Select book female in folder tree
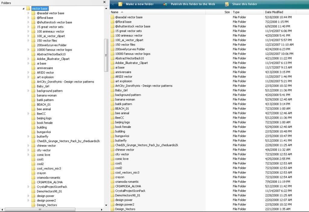Image resolution: width=309 pixels, height=212 pixels. pyautogui.click(x=45, y=123)
